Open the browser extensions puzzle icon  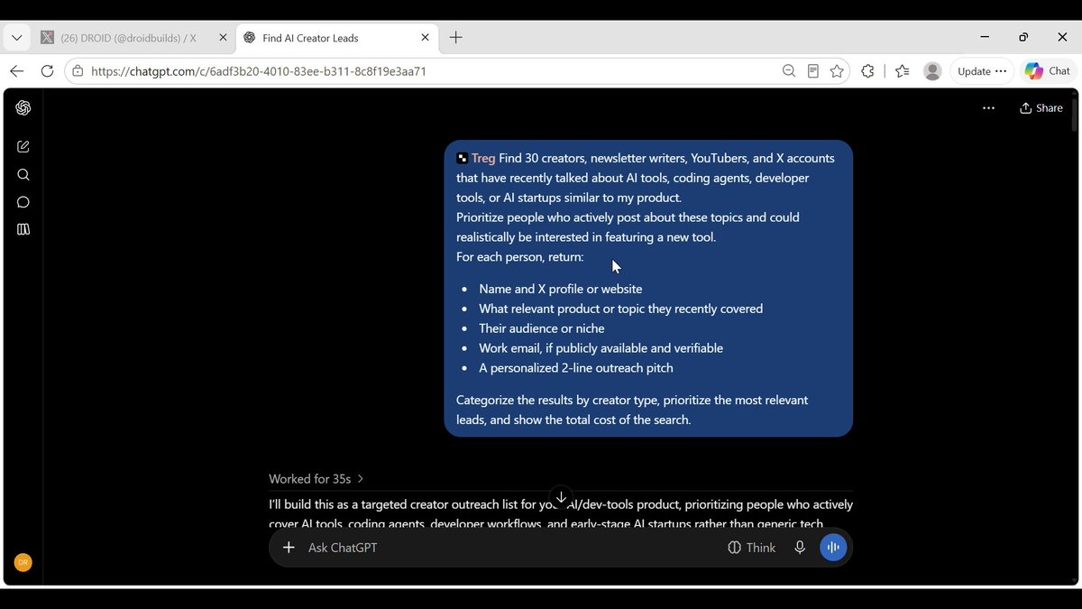[x=867, y=71]
